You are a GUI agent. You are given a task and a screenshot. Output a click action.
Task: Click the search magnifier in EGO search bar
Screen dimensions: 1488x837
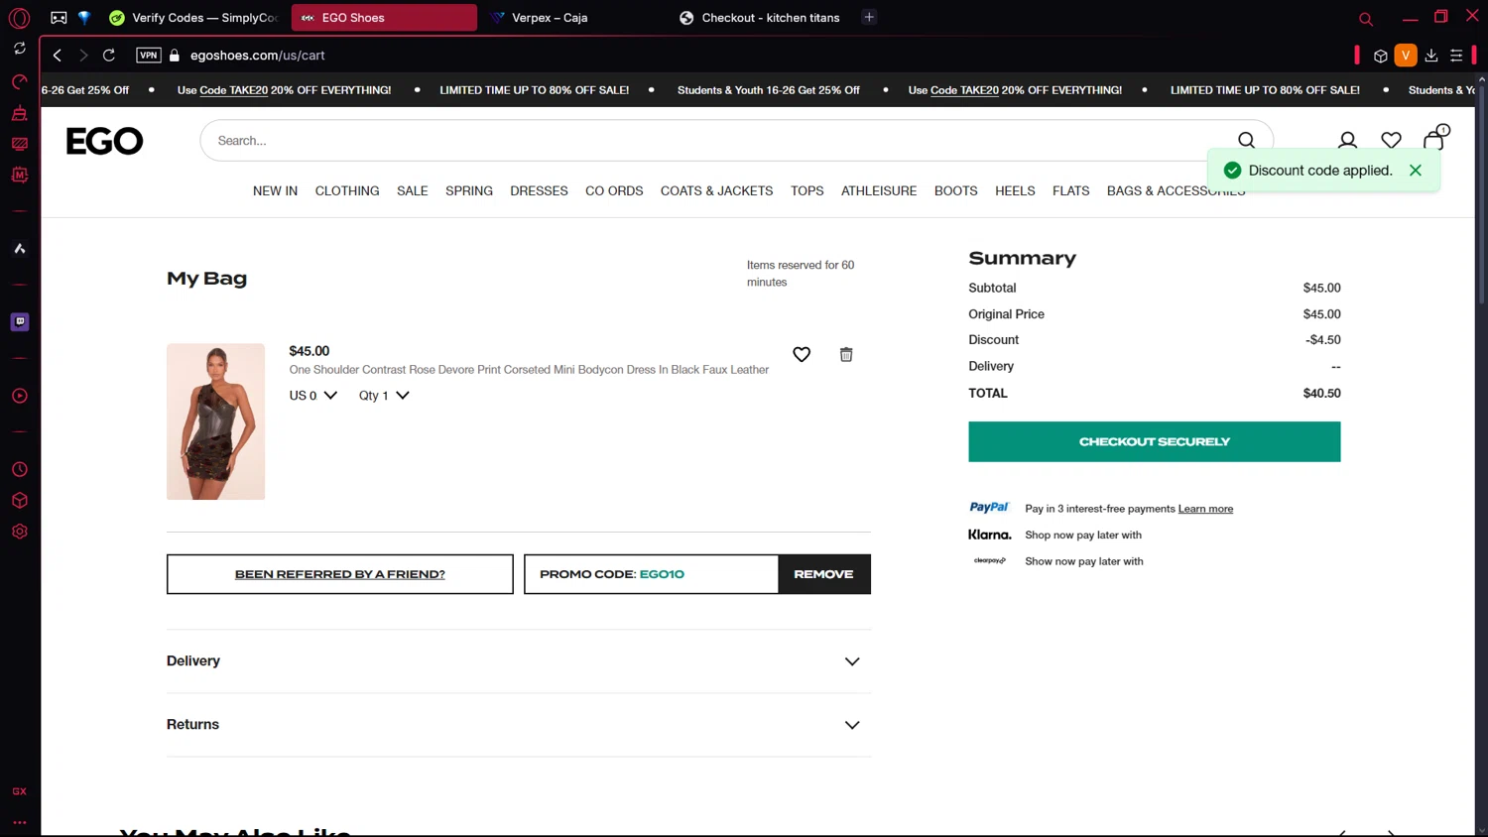click(x=1246, y=141)
